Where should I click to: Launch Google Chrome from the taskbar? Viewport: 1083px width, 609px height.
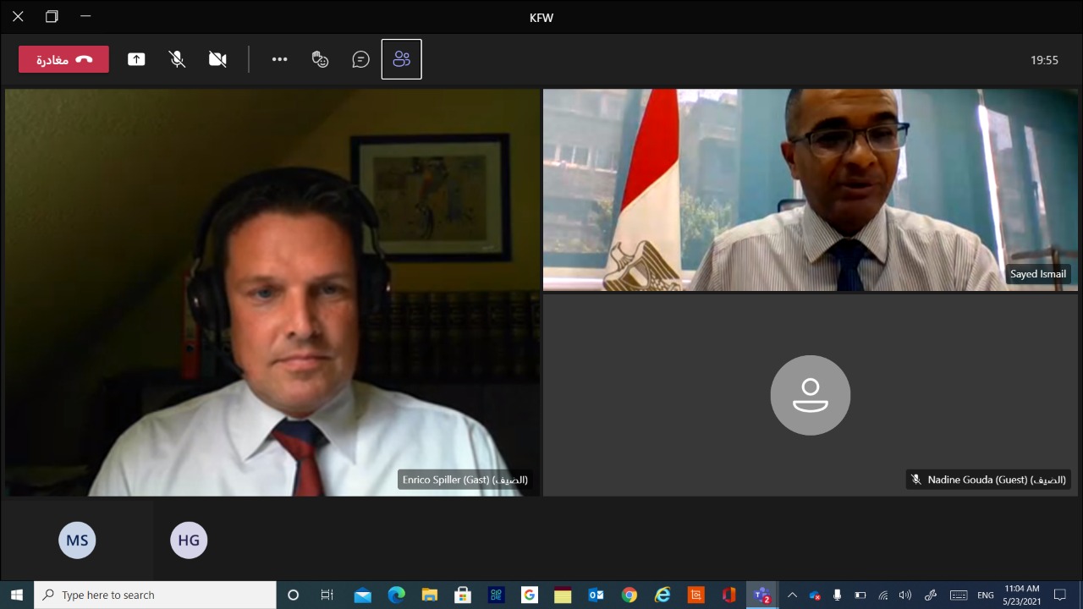(x=629, y=595)
